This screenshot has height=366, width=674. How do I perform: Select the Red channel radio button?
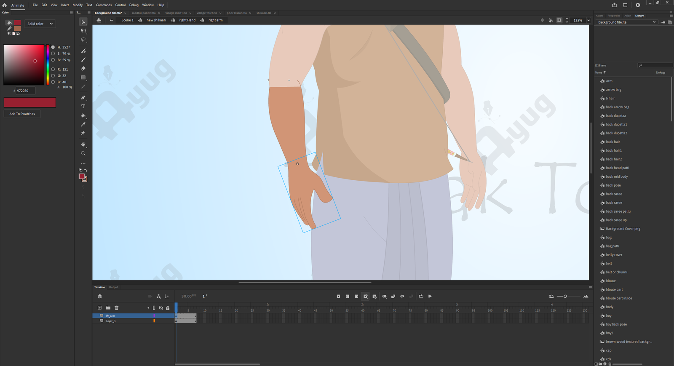53,69
